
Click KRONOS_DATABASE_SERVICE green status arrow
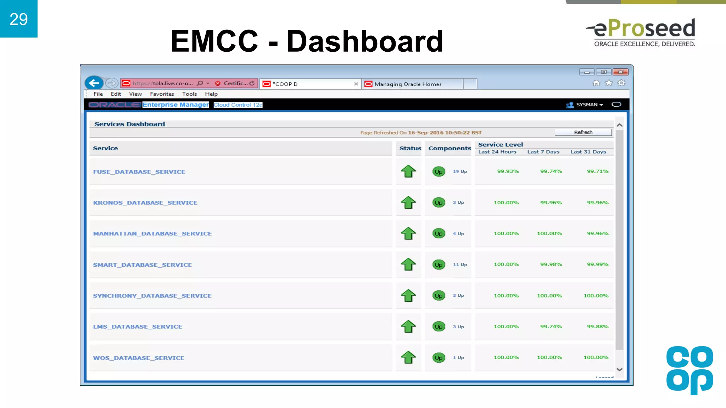(408, 203)
